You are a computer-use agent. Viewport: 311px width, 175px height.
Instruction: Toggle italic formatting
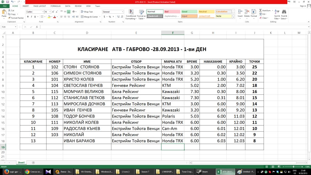pyautogui.click(x=32, y=17)
